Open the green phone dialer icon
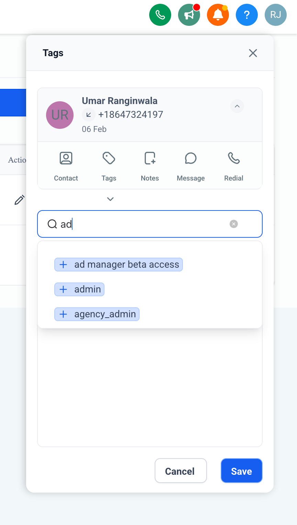This screenshot has width=297, height=525. tap(160, 15)
